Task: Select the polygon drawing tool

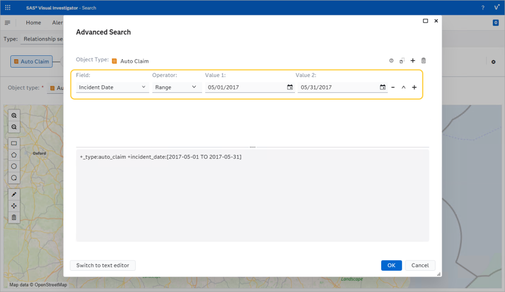Action: [x=14, y=155]
